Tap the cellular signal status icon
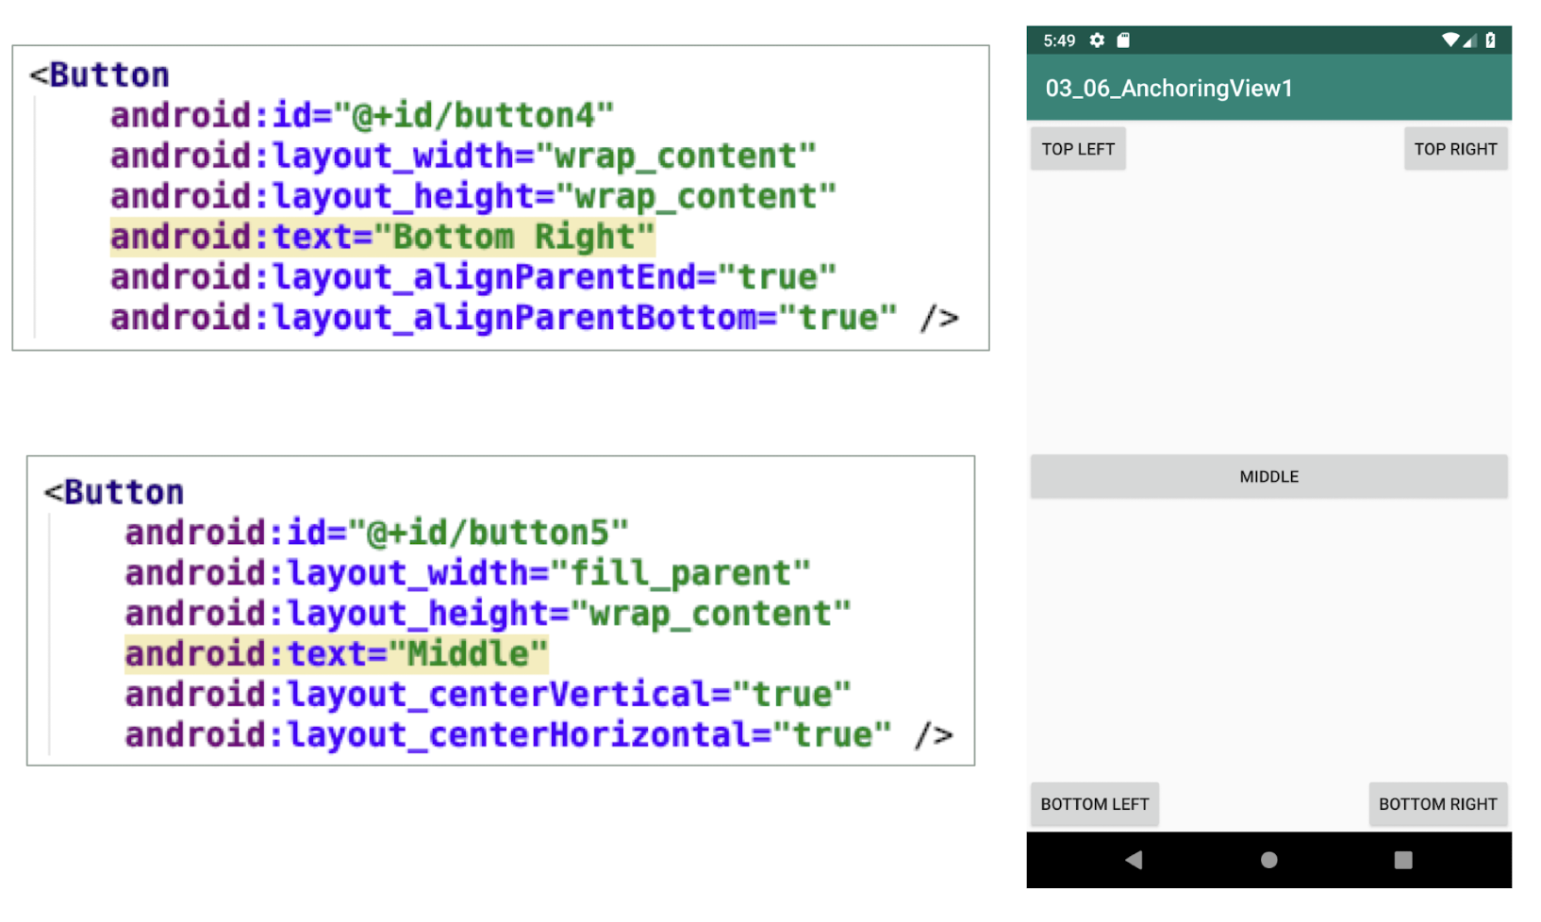 click(x=1469, y=41)
